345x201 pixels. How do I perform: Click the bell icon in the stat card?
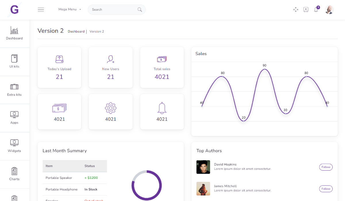point(162,108)
